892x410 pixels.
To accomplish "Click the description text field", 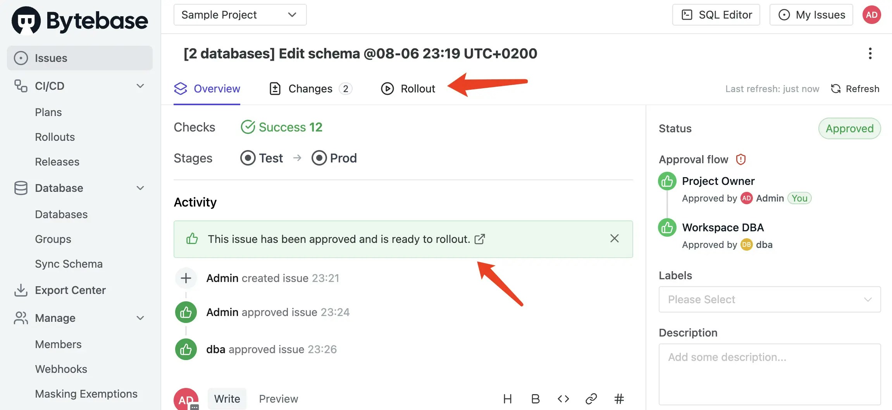I will (770, 374).
